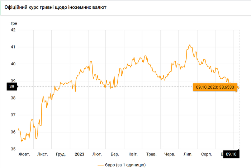
Task: Select Лист. month label on axis
Action: pyautogui.click(x=43, y=154)
